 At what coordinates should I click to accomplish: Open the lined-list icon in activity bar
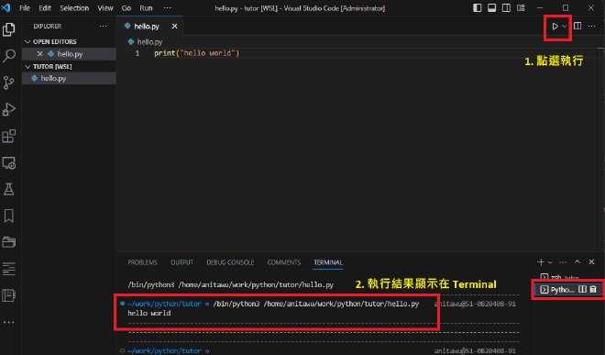tap(9, 269)
